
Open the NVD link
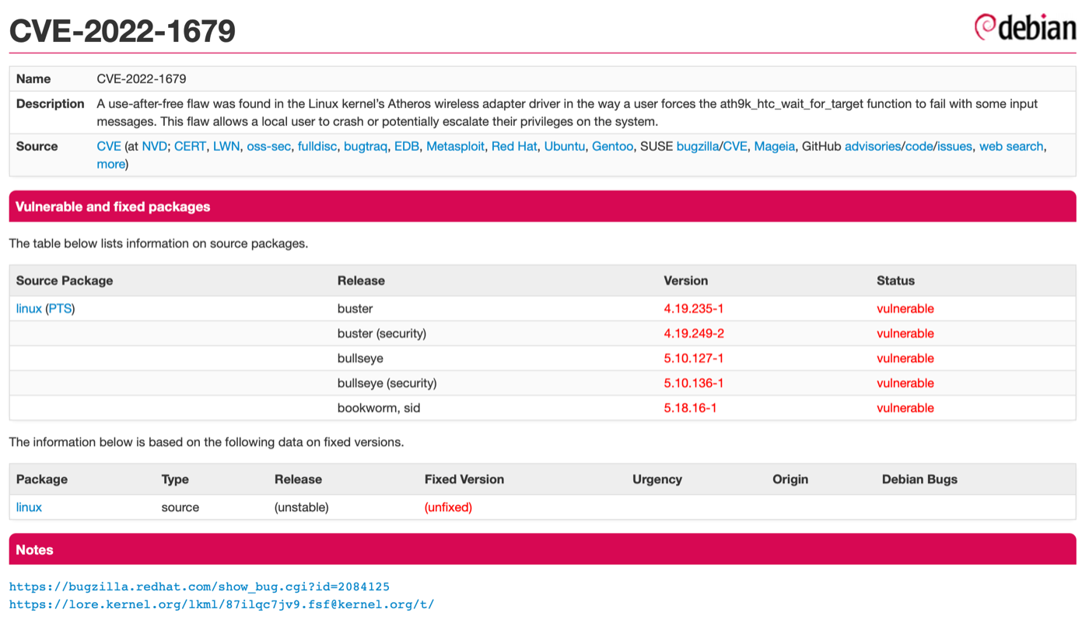(x=154, y=146)
